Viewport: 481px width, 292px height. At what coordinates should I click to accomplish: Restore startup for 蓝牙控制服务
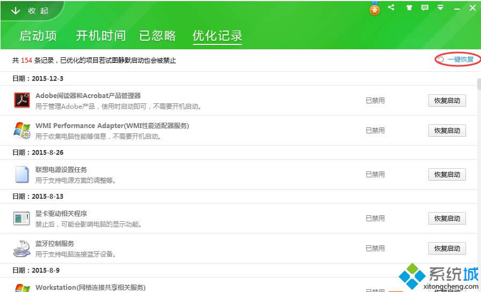tap(447, 248)
